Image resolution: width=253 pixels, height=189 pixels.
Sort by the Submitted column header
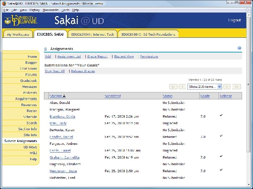click(x=113, y=96)
